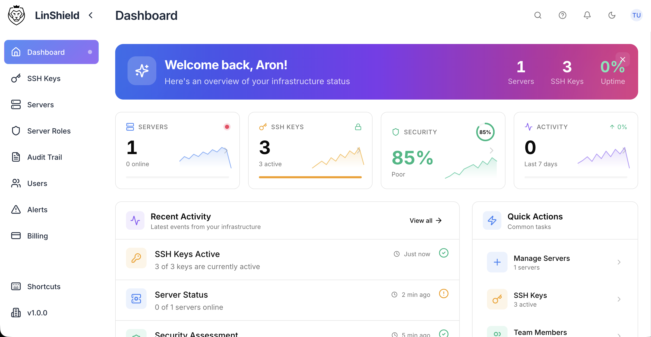Open the TU profile avatar
Image resolution: width=651 pixels, height=337 pixels.
636,15
